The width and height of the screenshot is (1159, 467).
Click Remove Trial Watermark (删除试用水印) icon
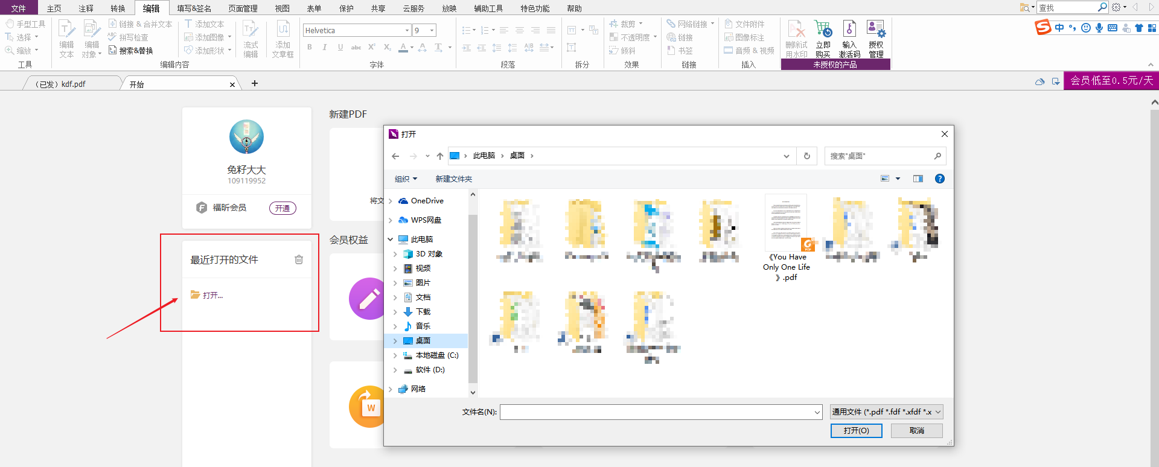pos(796,39)
